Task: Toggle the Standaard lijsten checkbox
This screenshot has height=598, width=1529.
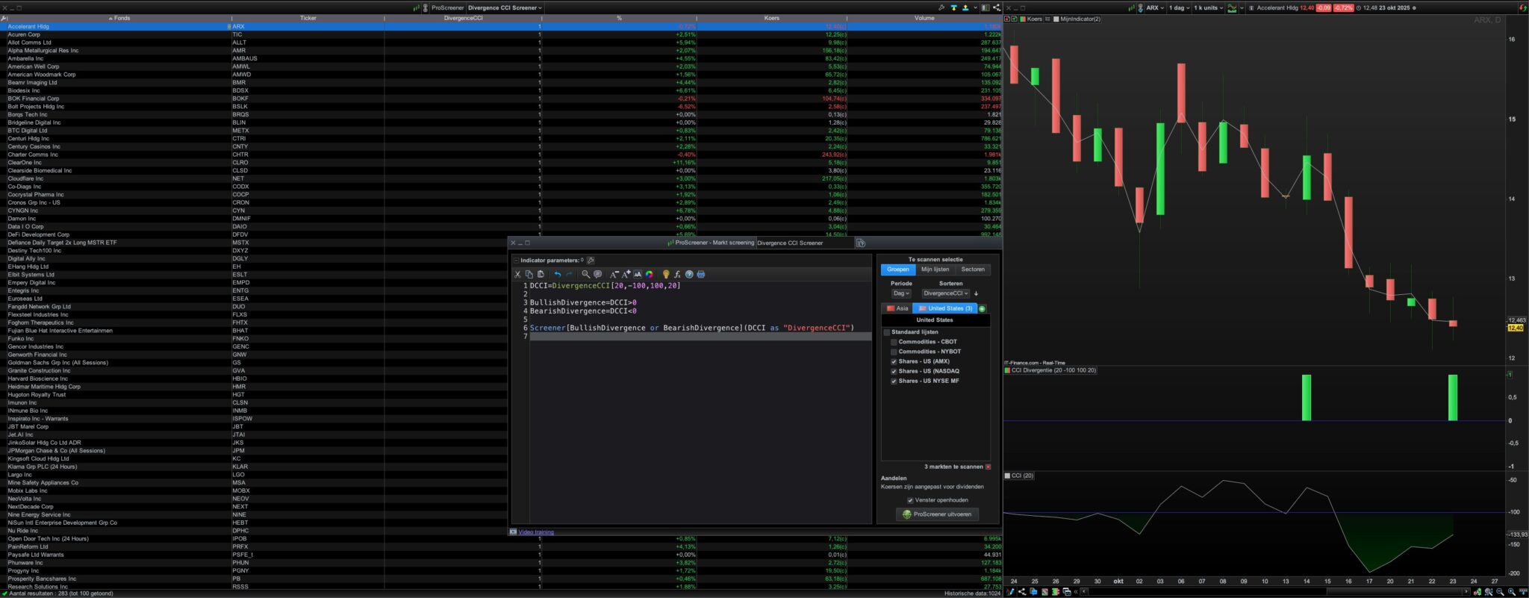Action: coord(887,332)
